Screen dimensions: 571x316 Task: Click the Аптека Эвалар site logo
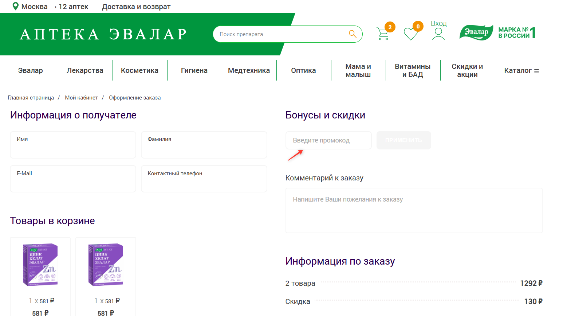point(103,34)
